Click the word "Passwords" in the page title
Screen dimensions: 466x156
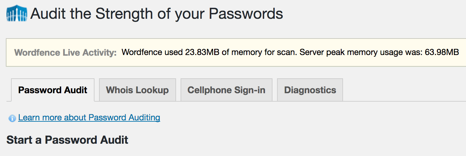click(246, 14)
